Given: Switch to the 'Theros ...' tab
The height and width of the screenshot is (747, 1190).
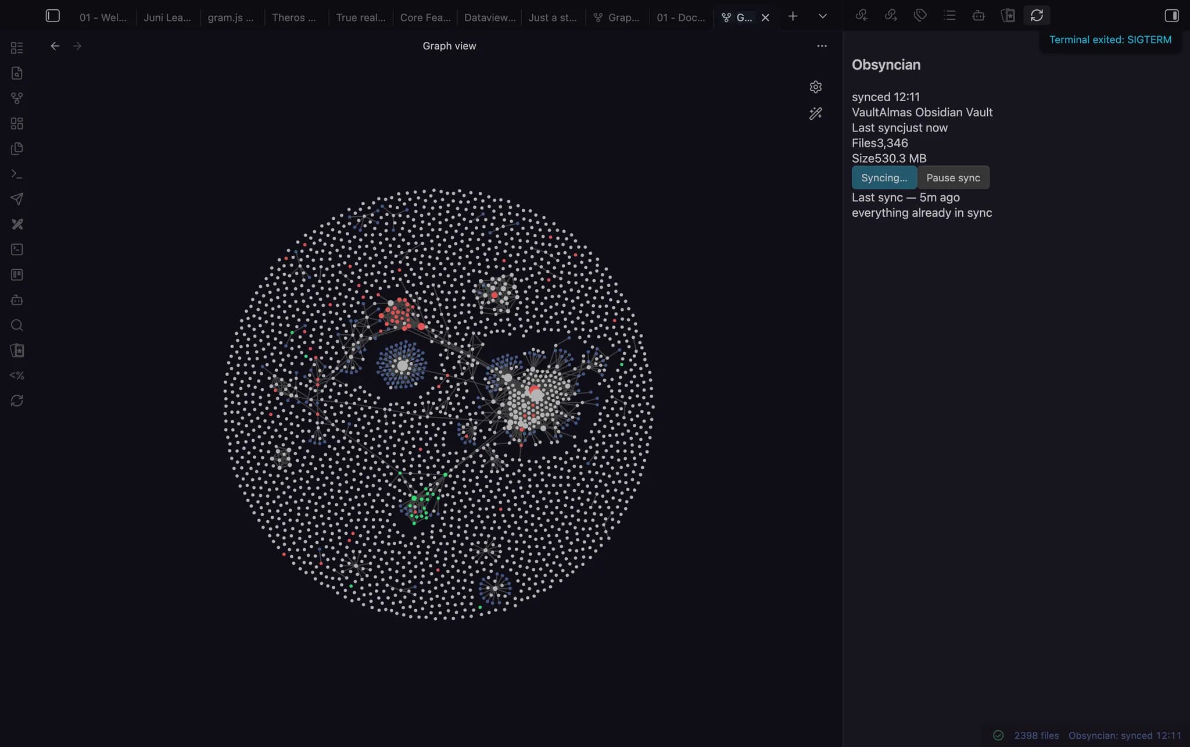Looking at the screenshot, I should click(294, 17).
